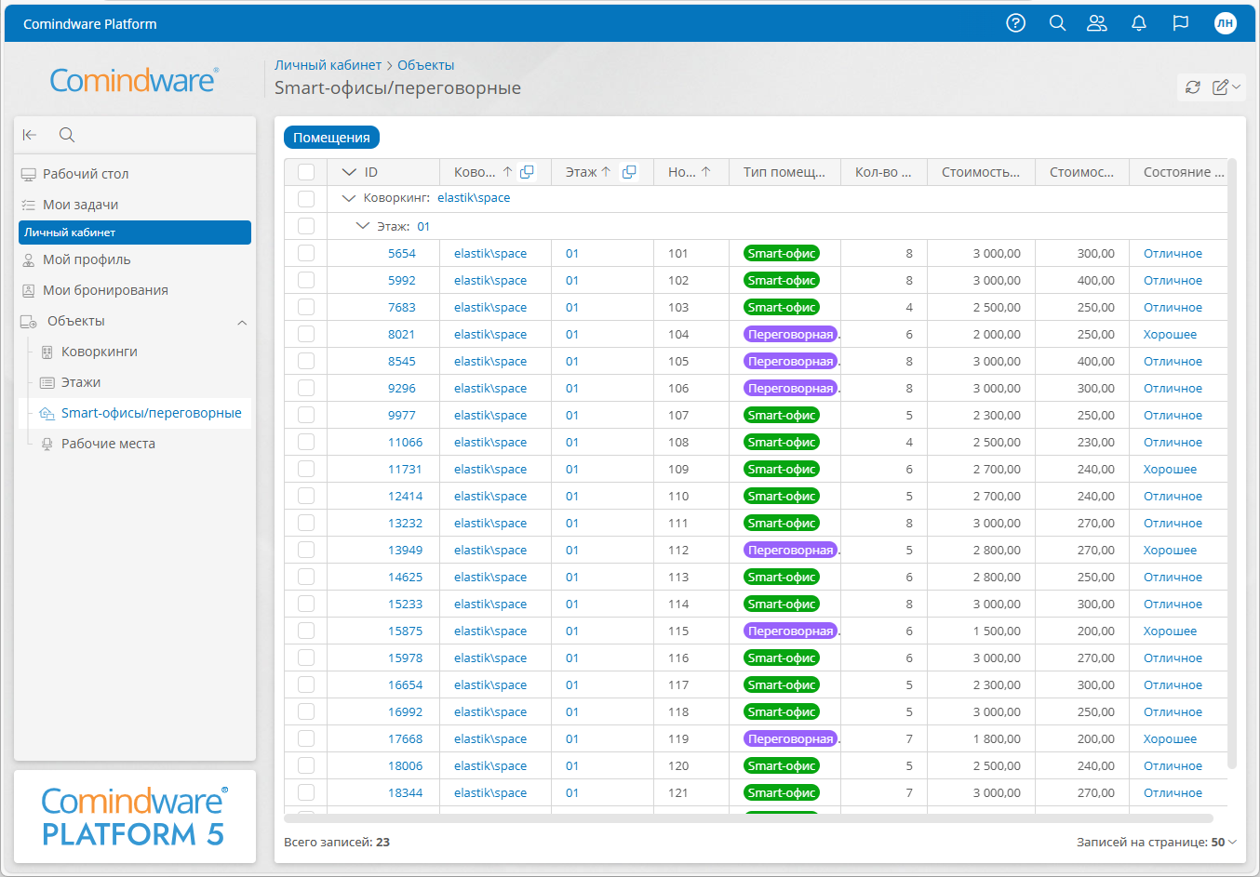This screenshot has height=877, width=1260.
Task: Open record ID 18344
Action: click(405, 792)
